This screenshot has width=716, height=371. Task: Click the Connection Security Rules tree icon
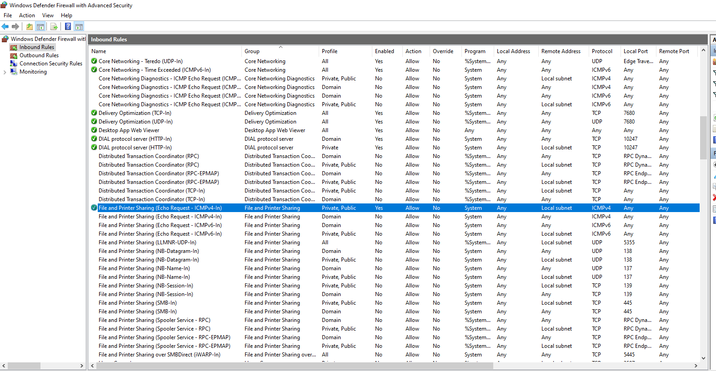(14, 64)
